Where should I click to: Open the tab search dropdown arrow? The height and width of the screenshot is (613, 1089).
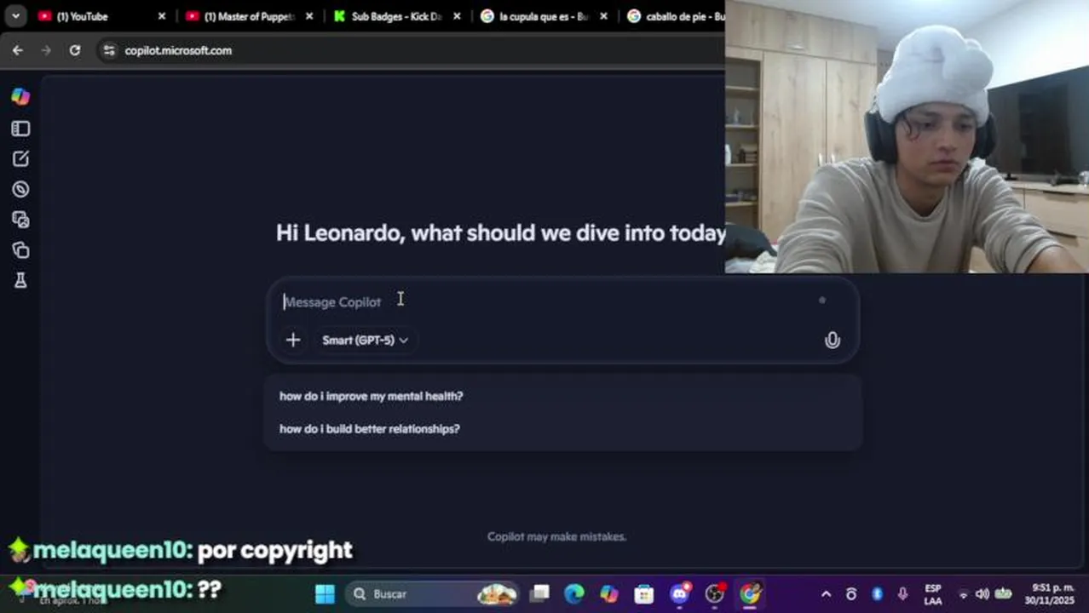15,16
